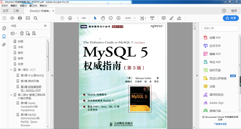
Task: Open the attachments paperclip panel
Action: point(4,45)
